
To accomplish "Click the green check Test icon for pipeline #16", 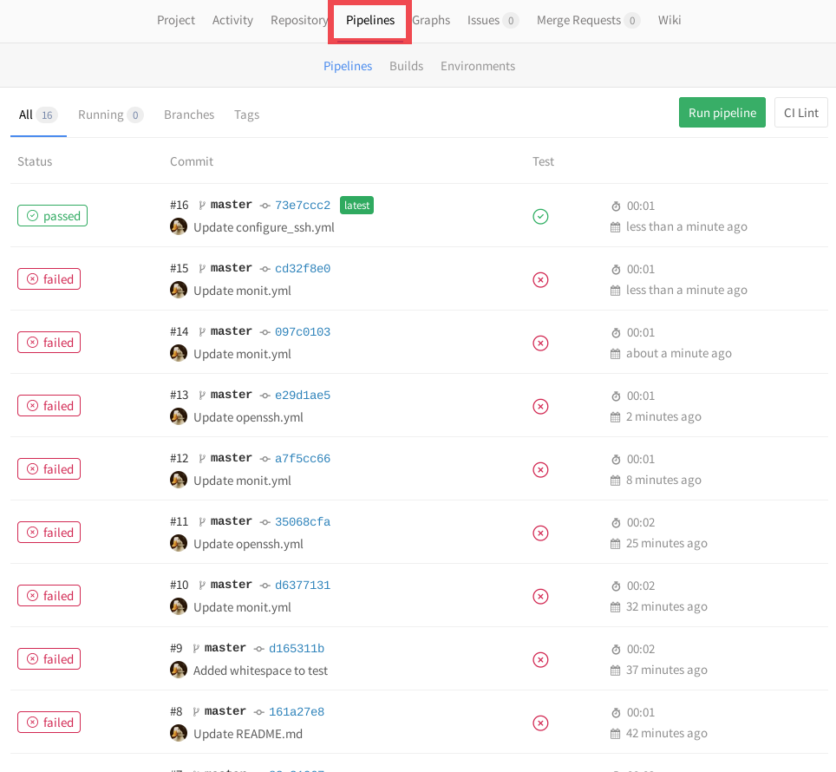I will 540,217.
